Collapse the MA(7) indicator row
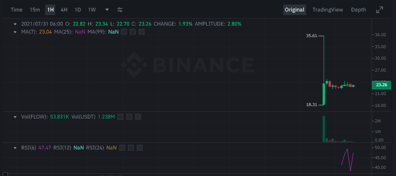396x176 pixels. tap(15, 32)
